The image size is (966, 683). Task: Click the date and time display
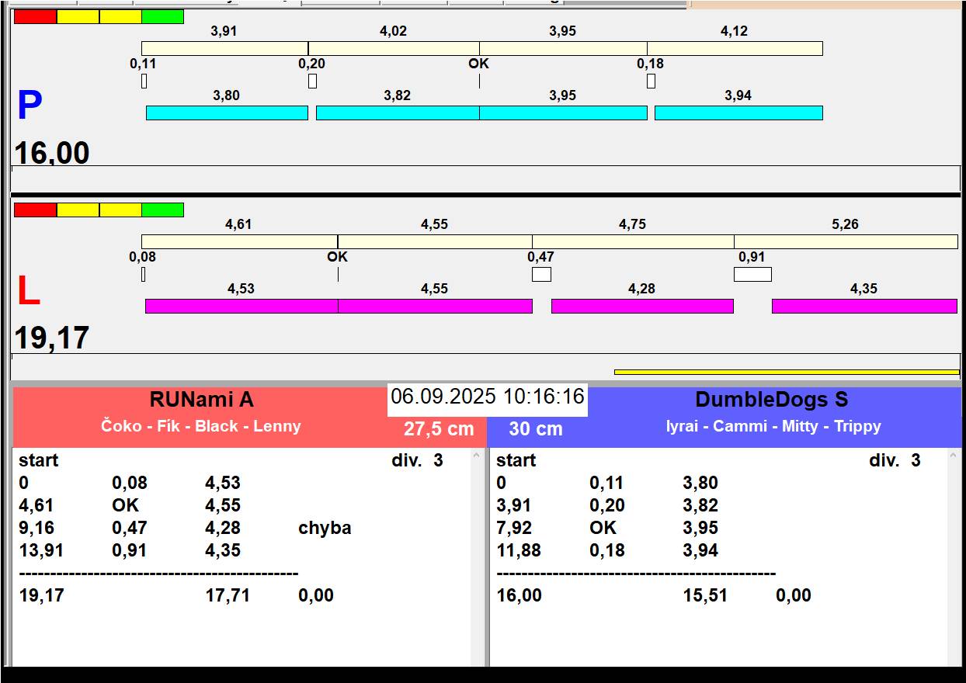point(487,397)
